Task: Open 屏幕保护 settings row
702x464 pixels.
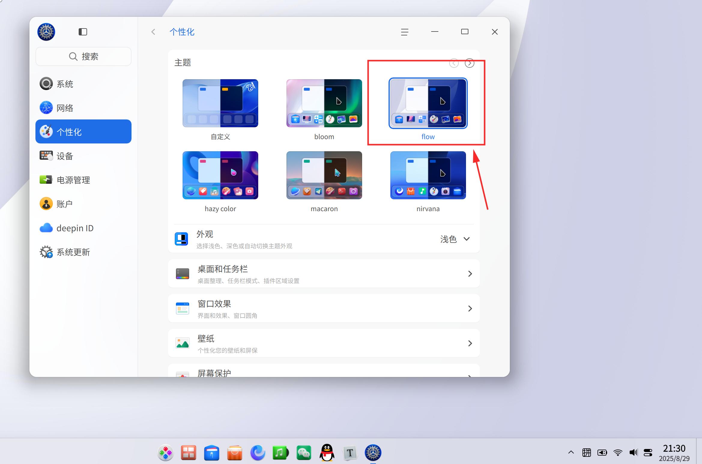Action: [x=324, y=371]
